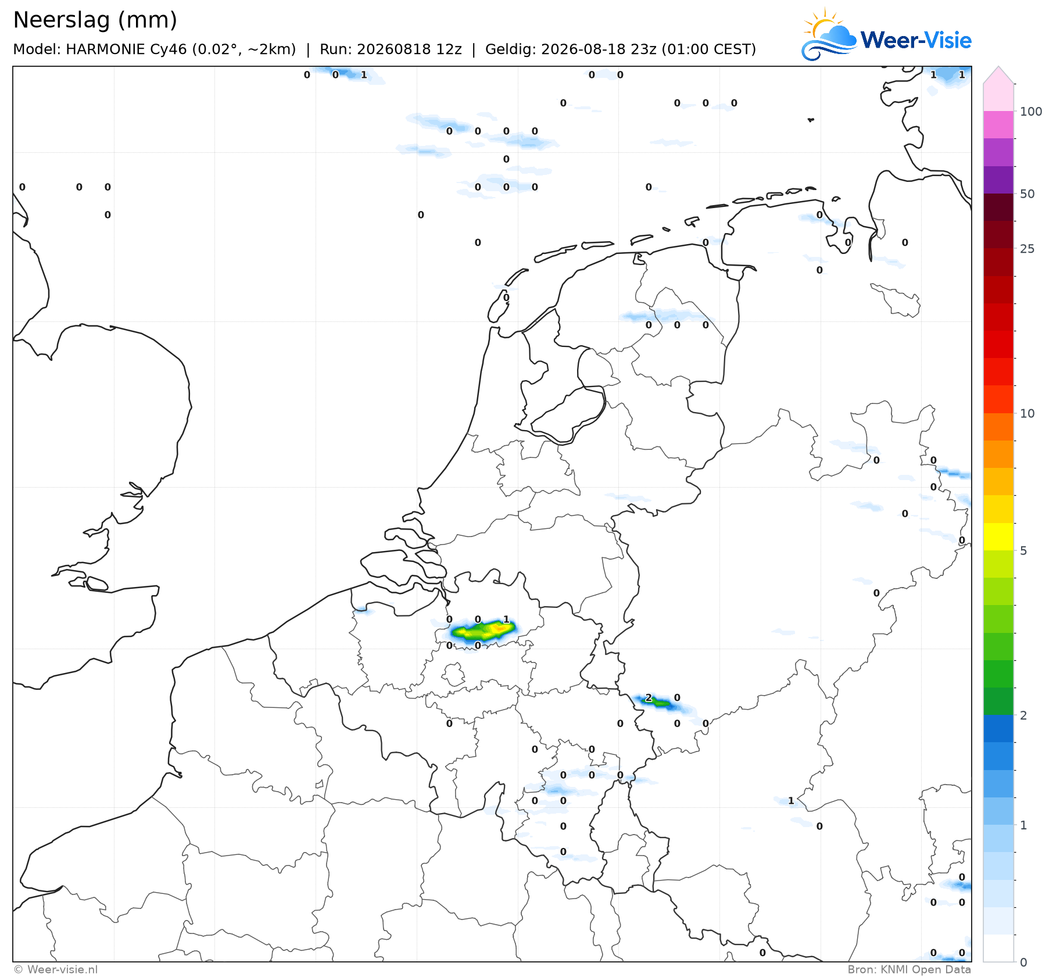Select the purple 50 mm legend color
The image size is (1060, 977).
coord(998,180)
